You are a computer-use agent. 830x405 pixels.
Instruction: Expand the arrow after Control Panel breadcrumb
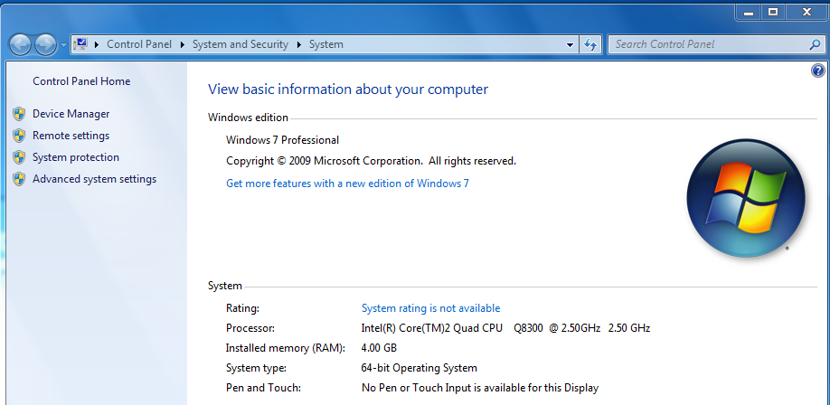[183, 44]
